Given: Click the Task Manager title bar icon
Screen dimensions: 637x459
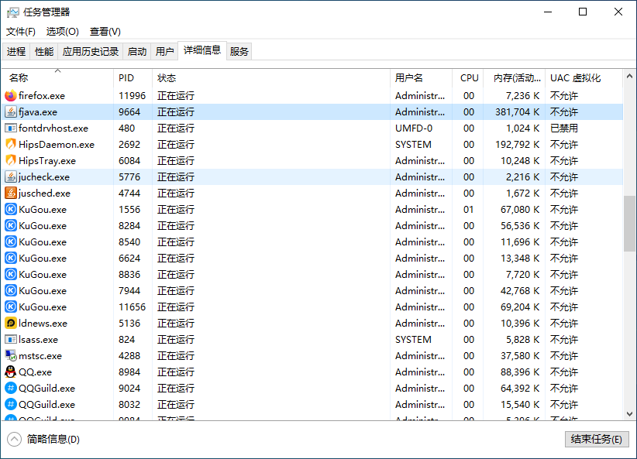Looking at the screenshot, I should [12, 12].
